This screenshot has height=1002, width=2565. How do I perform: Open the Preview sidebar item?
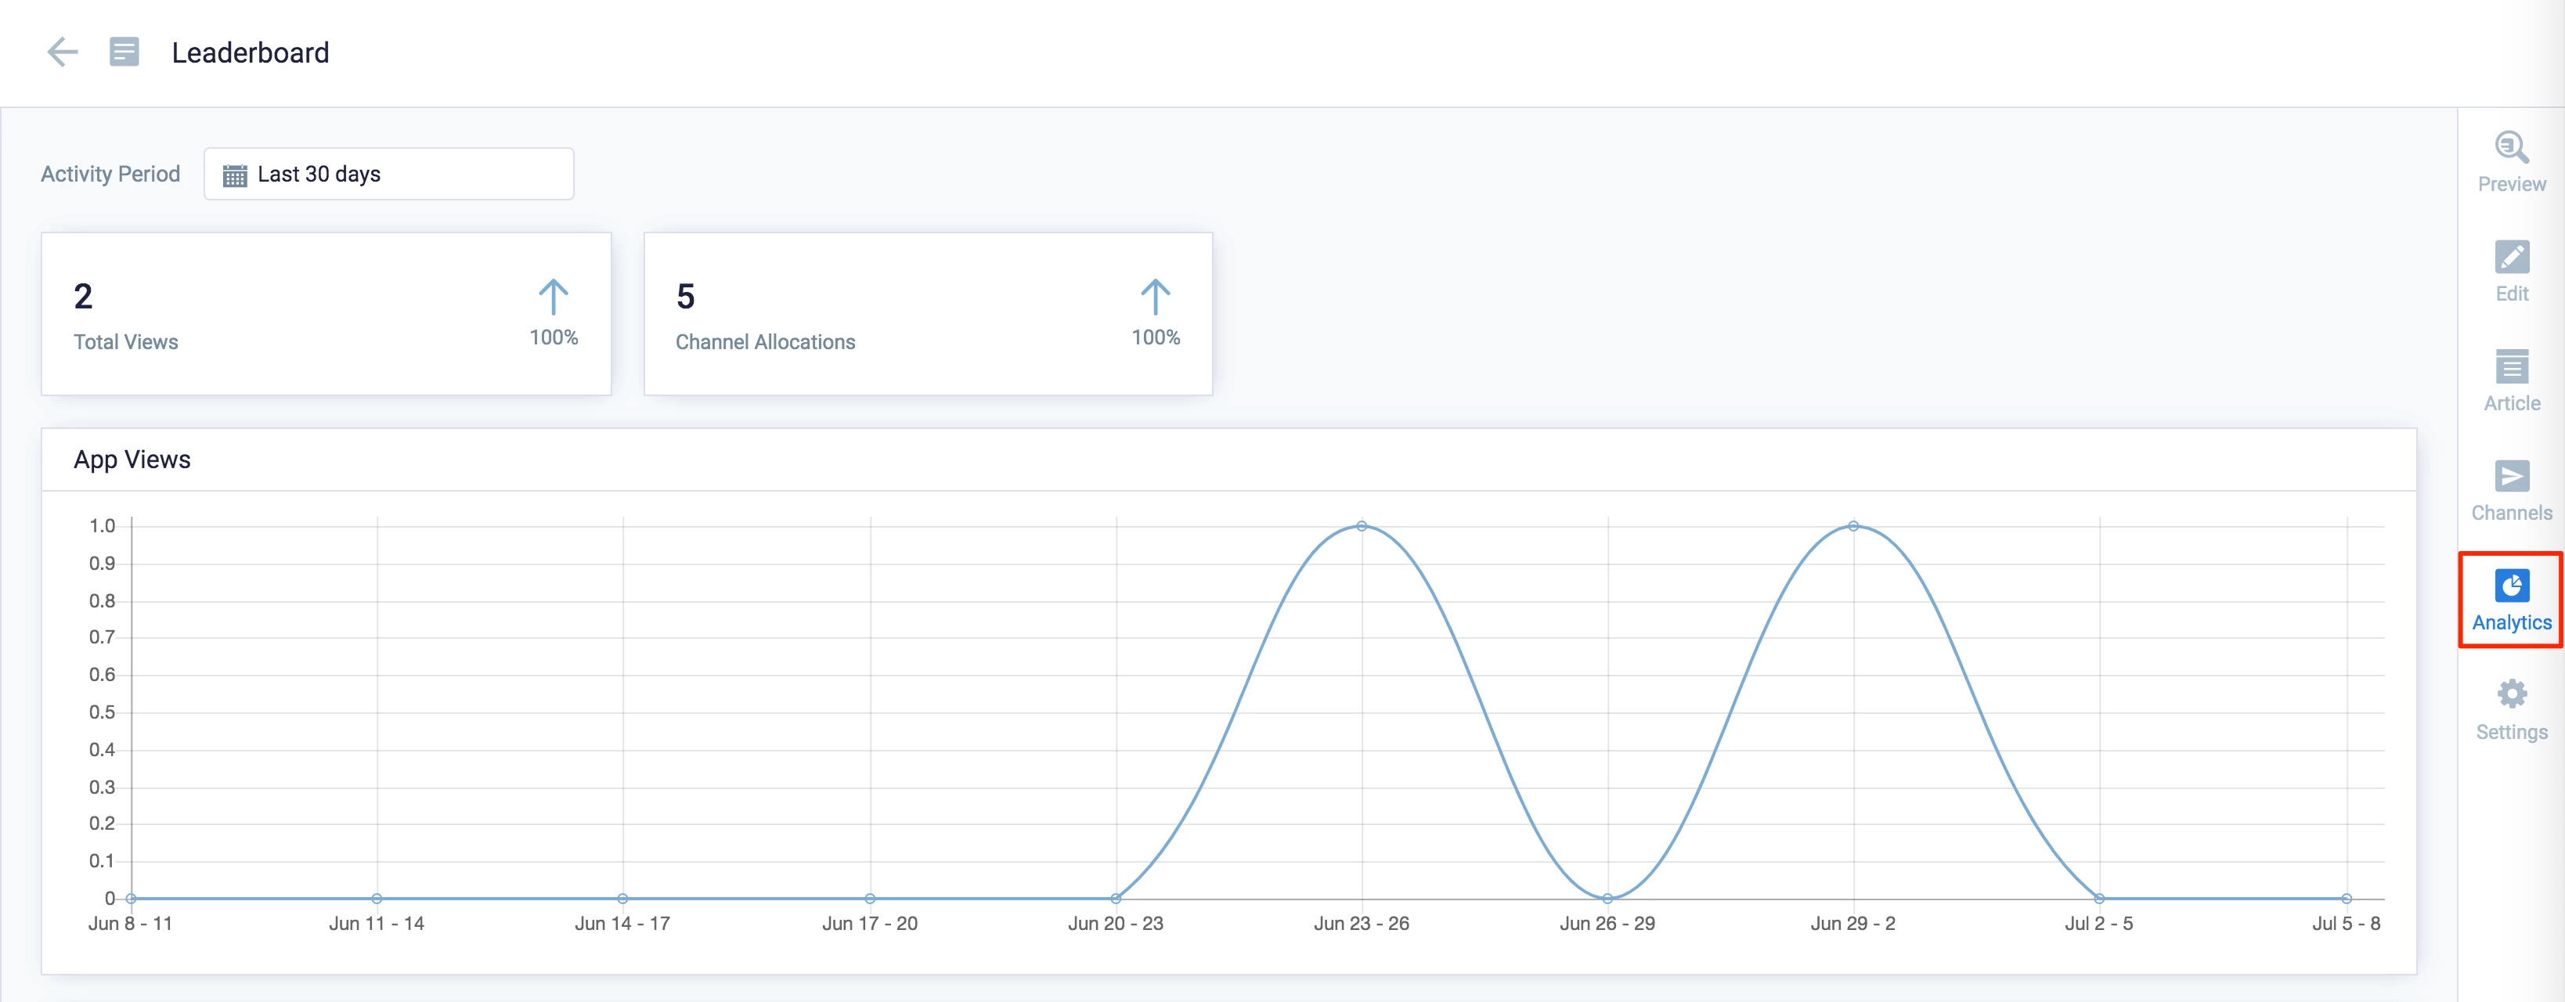2511,162
